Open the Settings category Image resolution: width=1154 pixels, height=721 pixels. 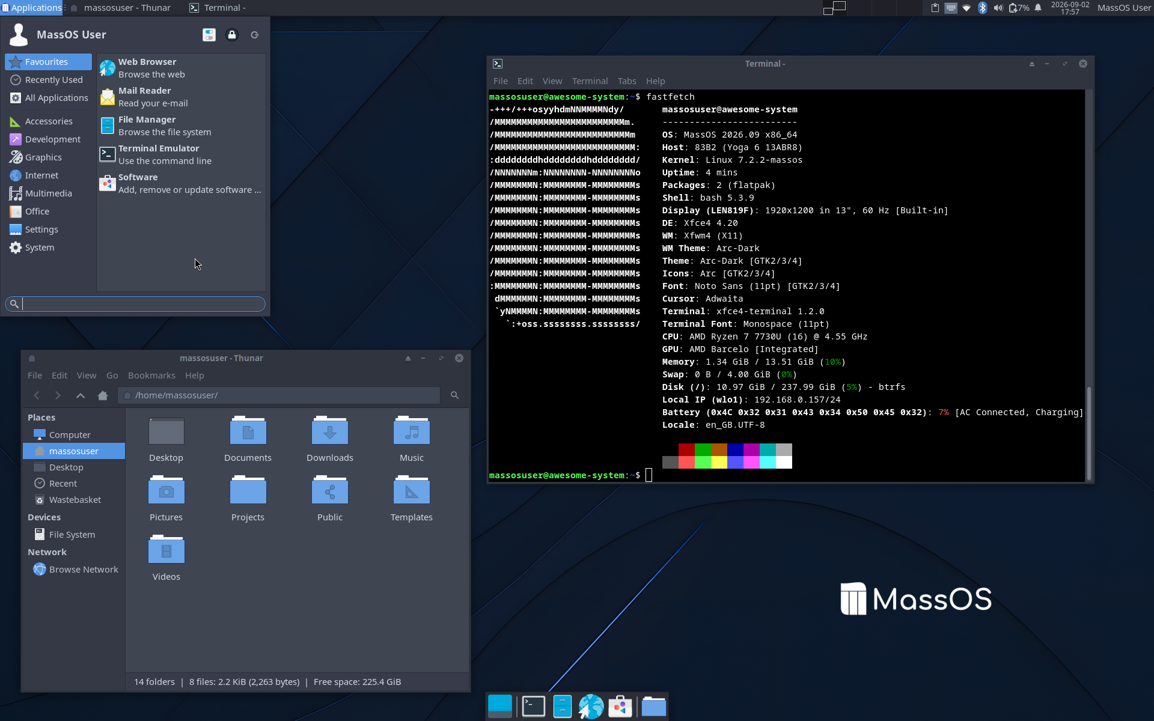pos(49,230)
